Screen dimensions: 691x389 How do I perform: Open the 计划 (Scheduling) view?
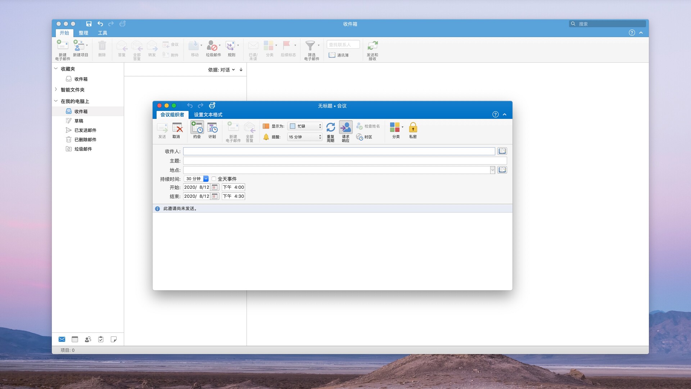(212, 131)
